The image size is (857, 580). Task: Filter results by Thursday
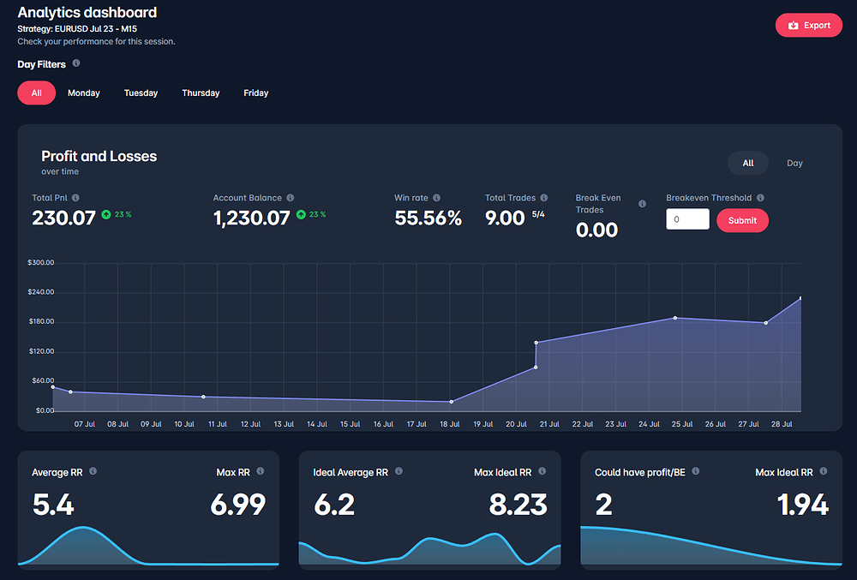tap(201, 93)
